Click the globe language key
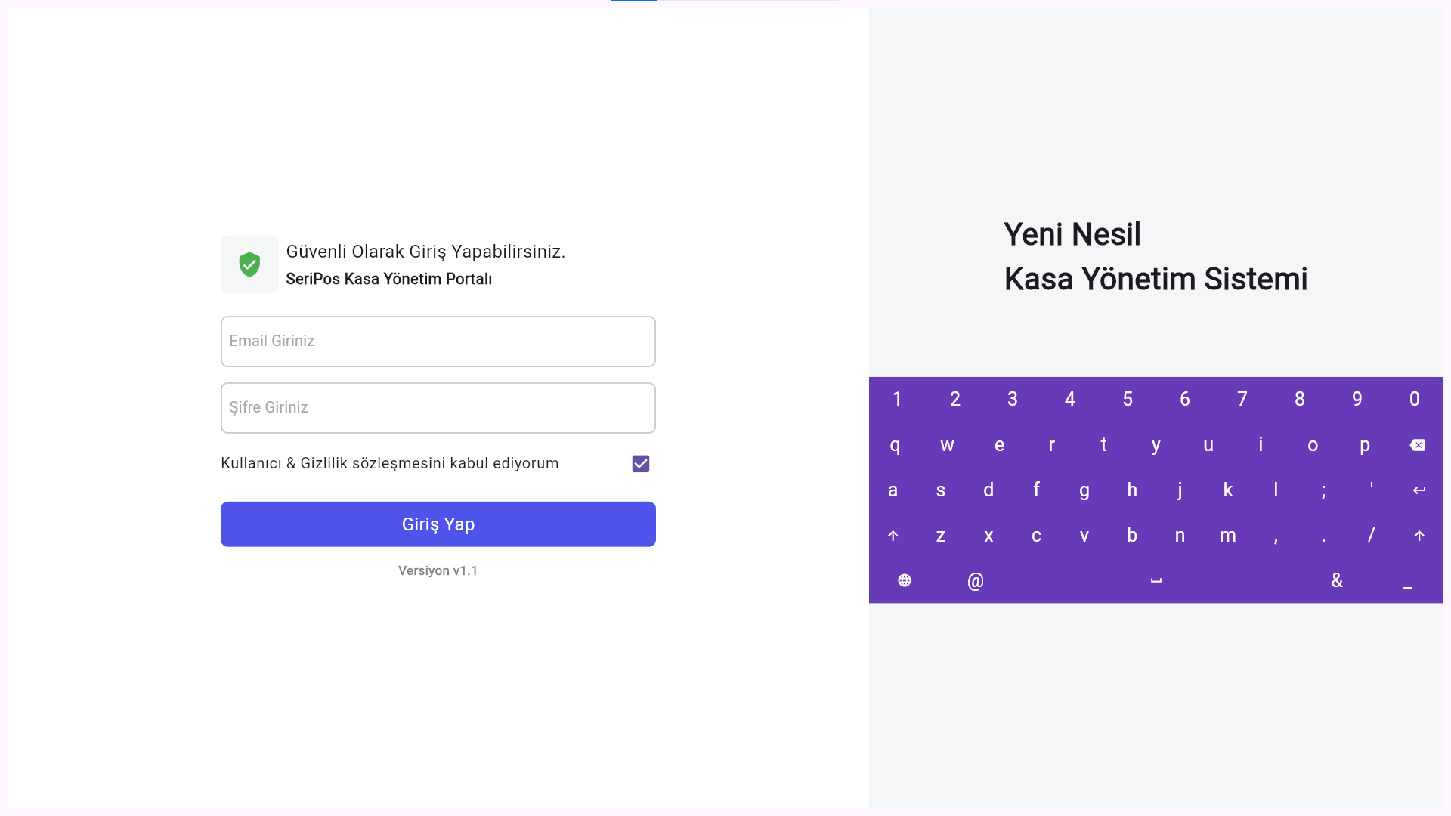Screen dimensions: 1451x816 (x=905, y=580)
